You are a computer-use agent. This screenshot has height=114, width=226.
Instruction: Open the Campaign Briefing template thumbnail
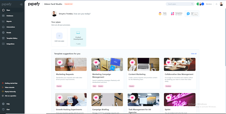point(107,100)
